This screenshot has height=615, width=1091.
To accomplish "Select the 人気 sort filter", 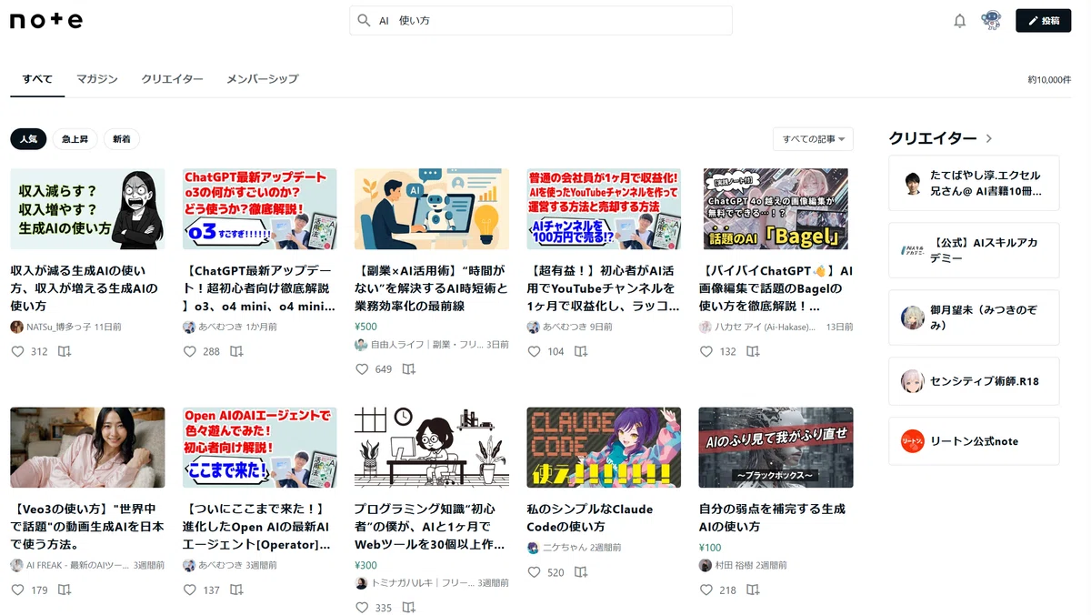I will click(x=28, y=139).
